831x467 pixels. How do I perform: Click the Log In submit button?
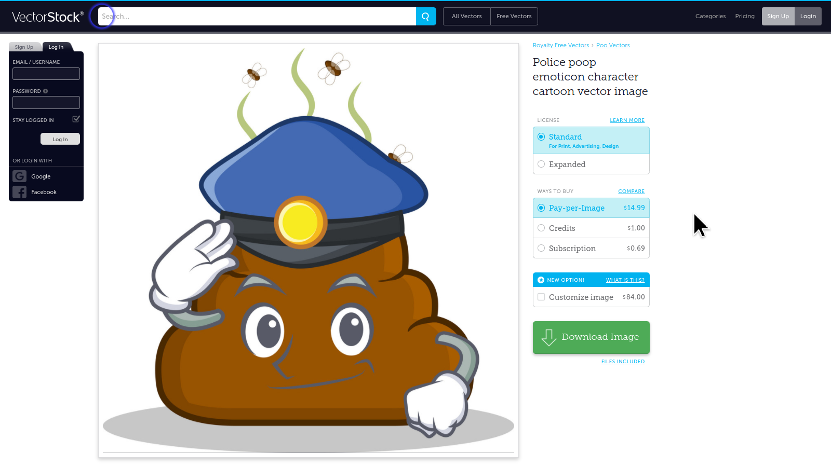[x=60, y=139]
